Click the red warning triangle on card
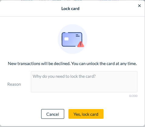The image size is (145, 127). point(81,44)
